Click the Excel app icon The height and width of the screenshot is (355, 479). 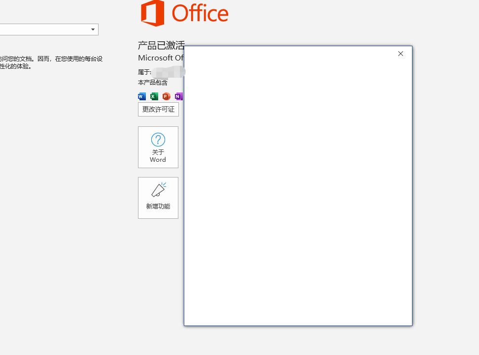pos(154,96)
